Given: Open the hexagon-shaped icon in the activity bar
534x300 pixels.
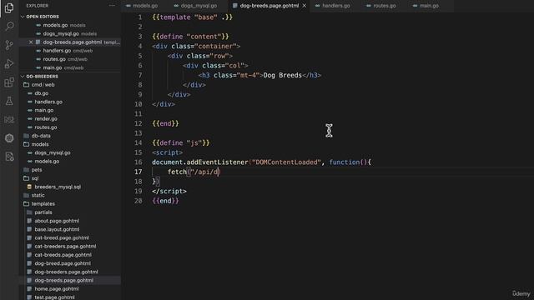Looking at the screenshot, I should (x=9, y=138).
